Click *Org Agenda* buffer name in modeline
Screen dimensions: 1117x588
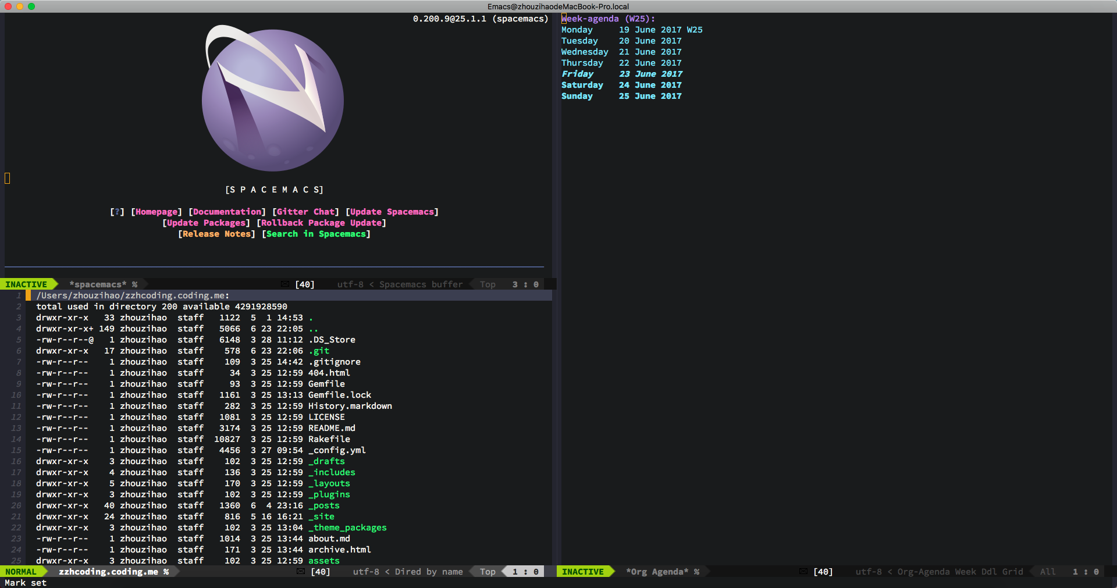(x=657, y=572)
